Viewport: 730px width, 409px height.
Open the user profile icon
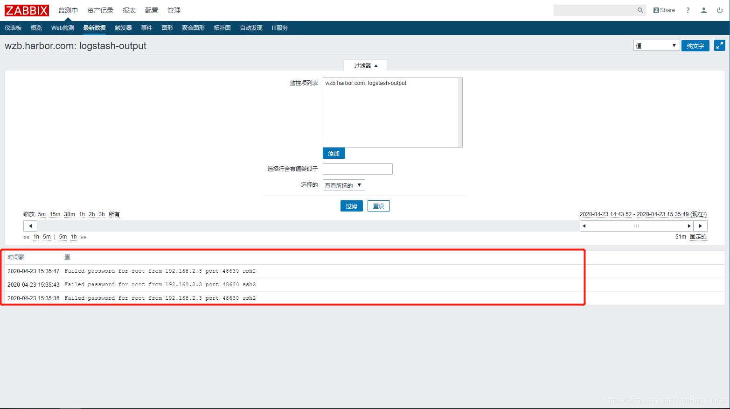704,10
